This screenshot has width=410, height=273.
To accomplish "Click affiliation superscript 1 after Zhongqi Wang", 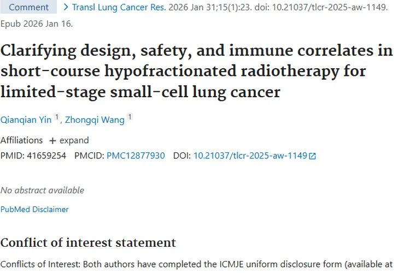I will click(130, 117).
